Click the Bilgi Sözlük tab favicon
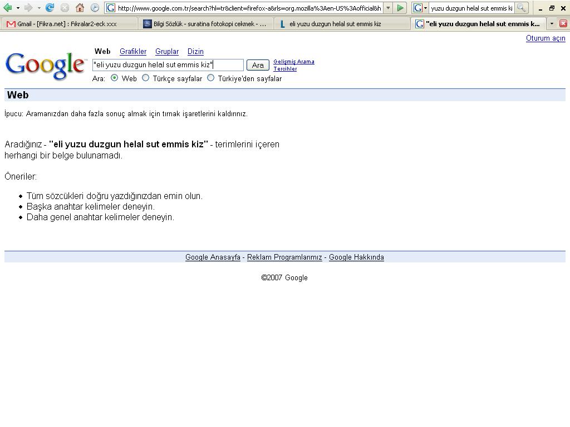This screenshot has height=427, width=570. 147,24
